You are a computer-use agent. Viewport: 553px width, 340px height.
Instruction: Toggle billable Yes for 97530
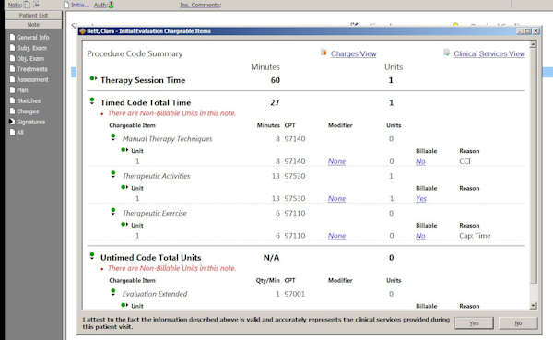[x=421, y=199]
